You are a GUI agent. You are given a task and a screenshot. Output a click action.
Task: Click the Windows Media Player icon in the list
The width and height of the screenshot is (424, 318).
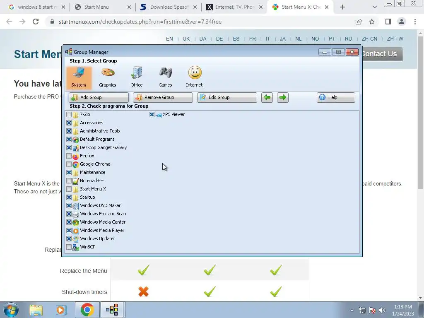(x=76, y=231)
